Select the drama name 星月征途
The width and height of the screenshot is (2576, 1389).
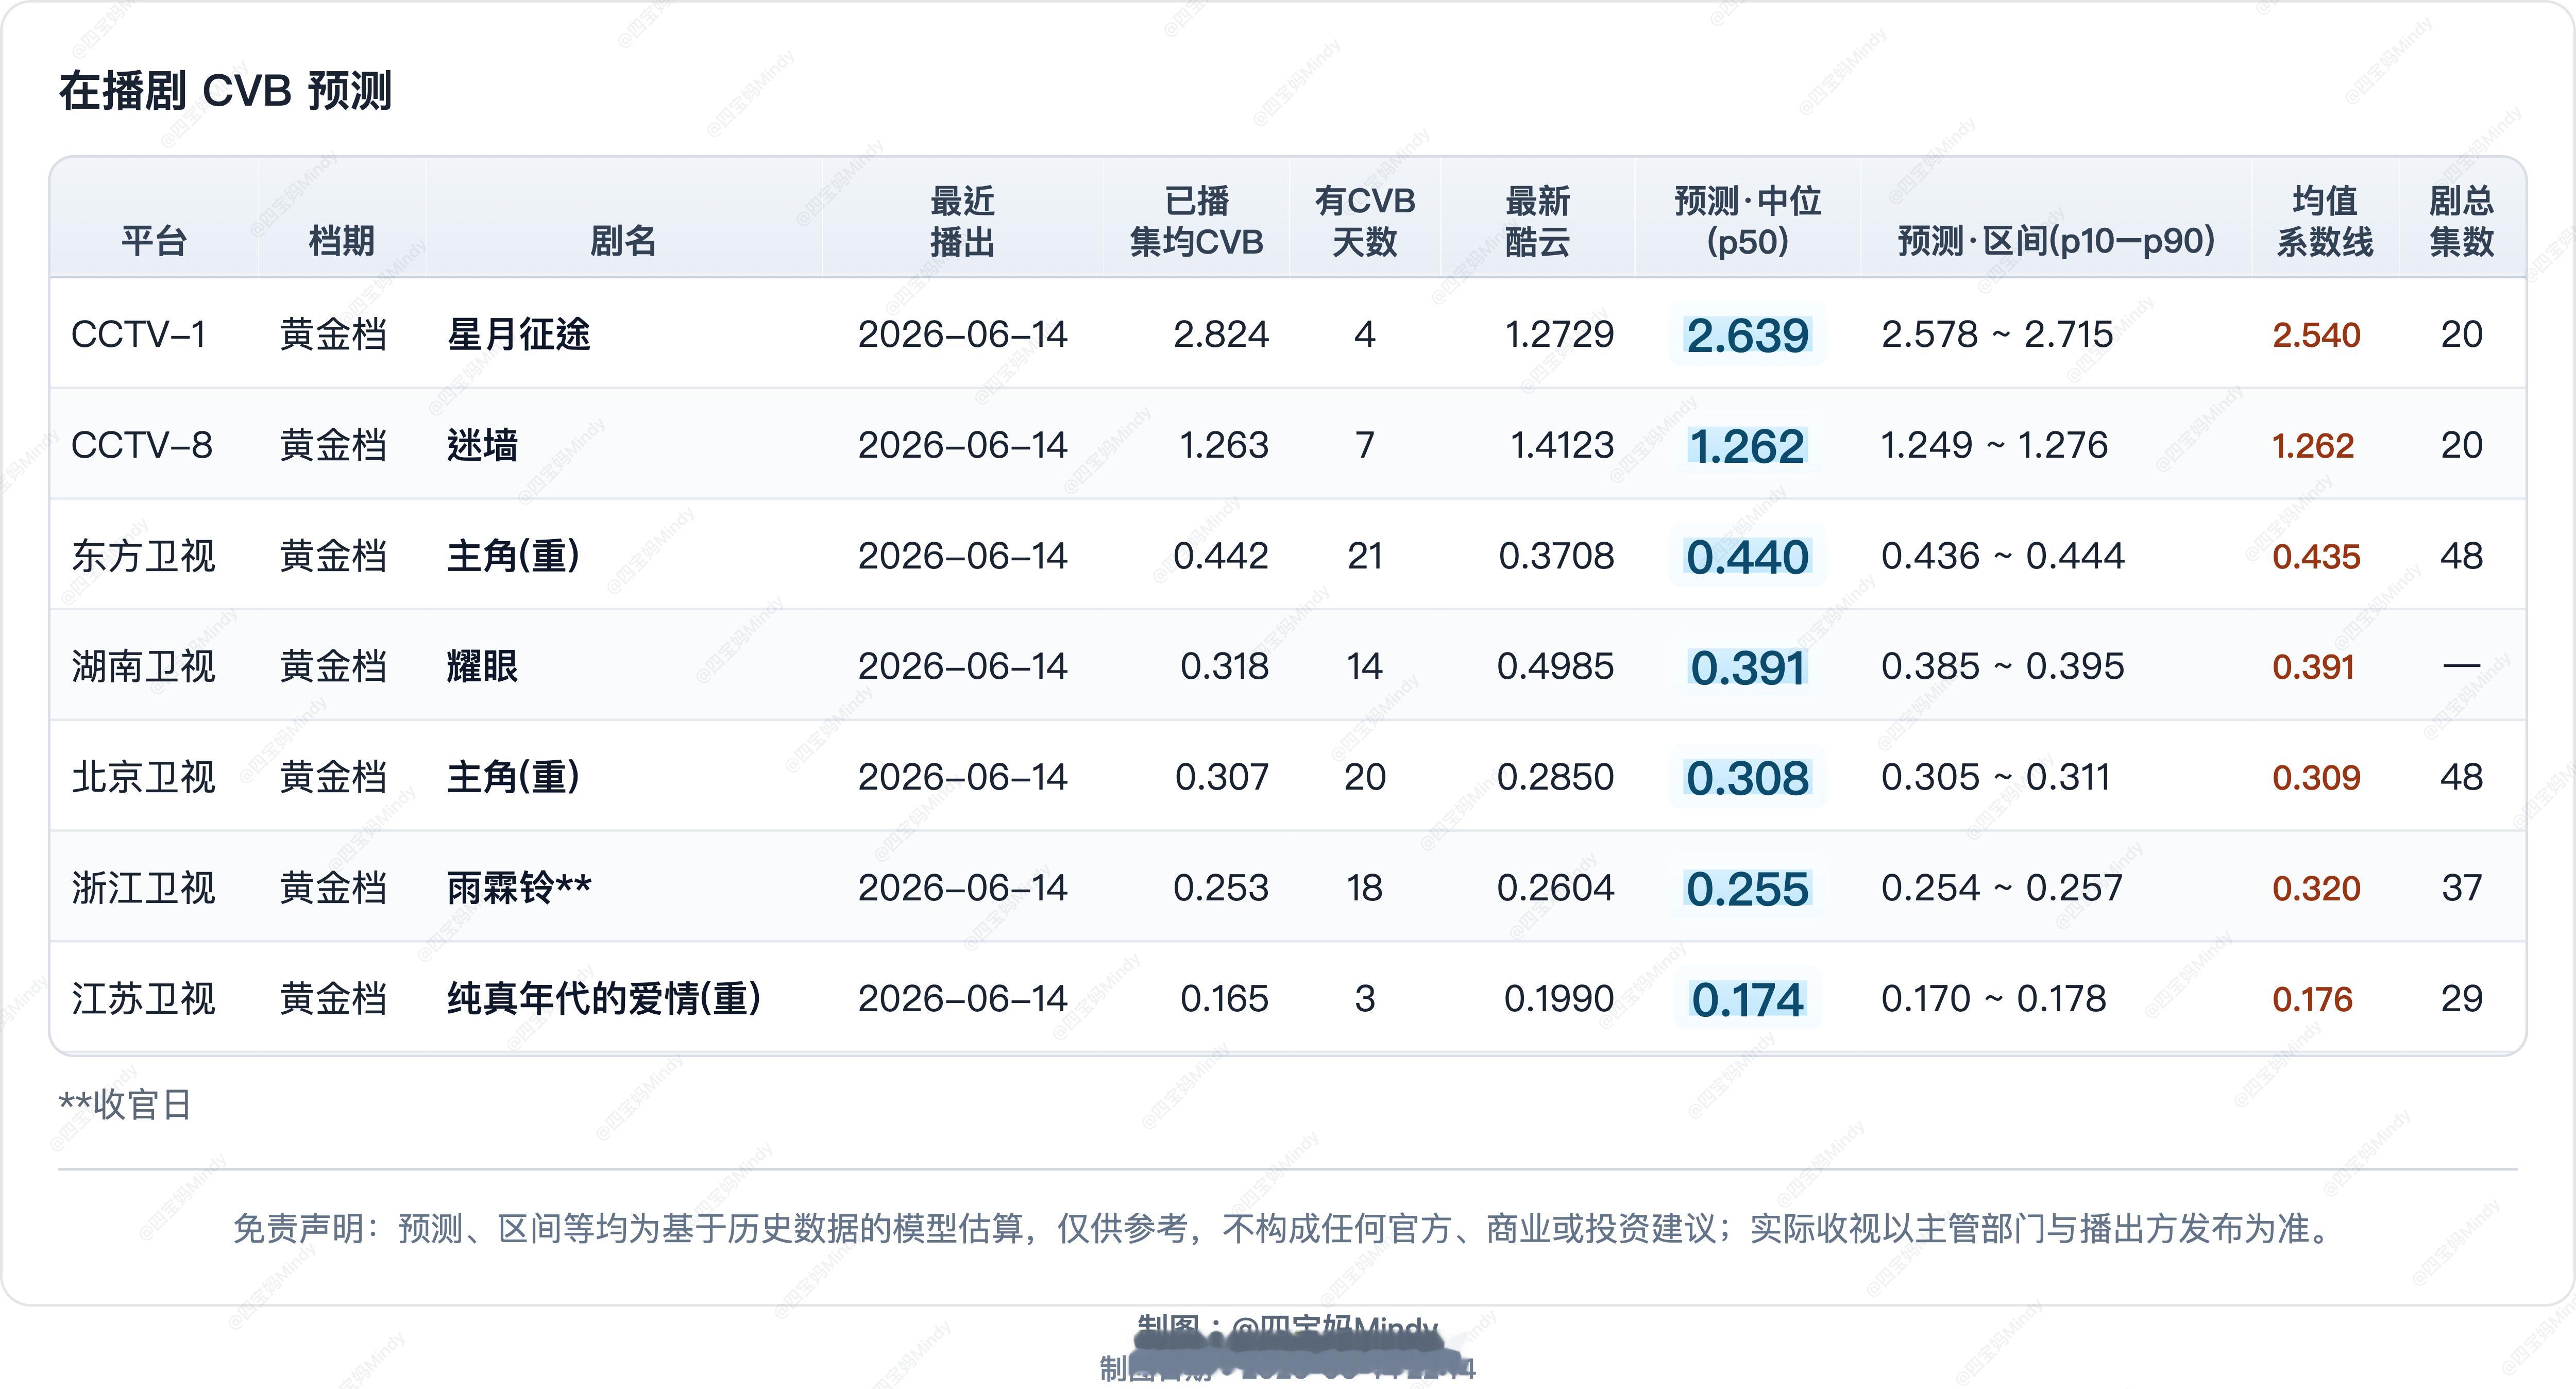[x=518, y=334]
